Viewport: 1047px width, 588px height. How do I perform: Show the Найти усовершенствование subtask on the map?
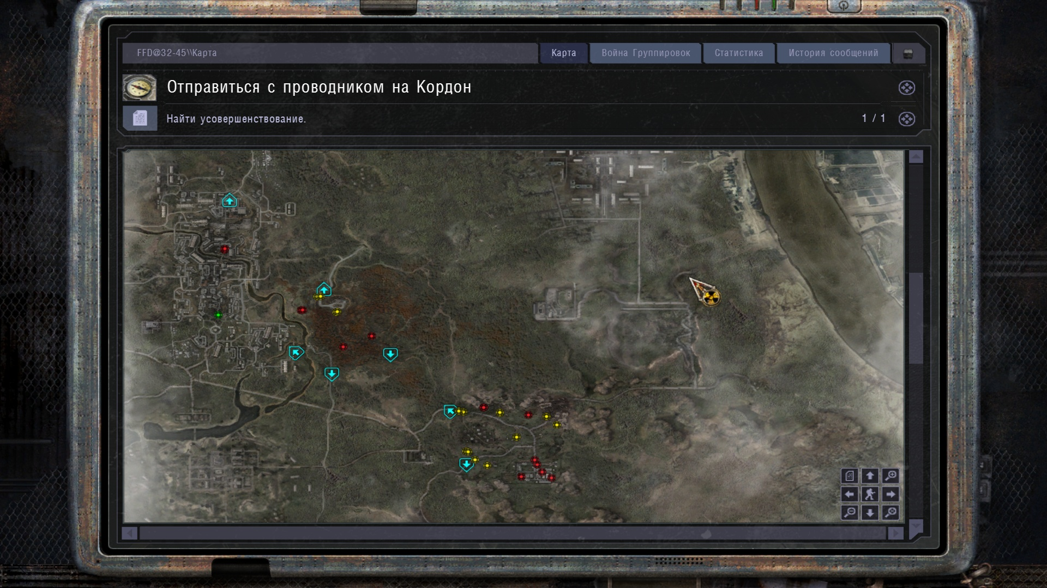[x=906, y=119]
